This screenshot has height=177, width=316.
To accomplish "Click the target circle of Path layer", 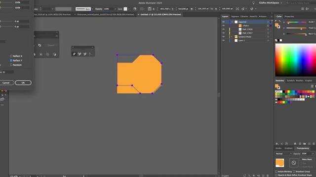I will tap(268, 26).
